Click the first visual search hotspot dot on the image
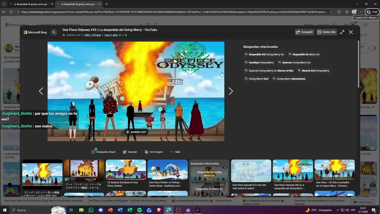 122,98
